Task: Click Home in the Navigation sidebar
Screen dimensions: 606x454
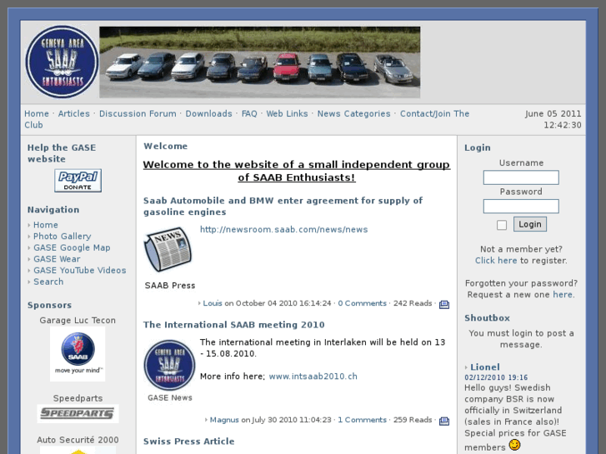Action: coord(46,225)
